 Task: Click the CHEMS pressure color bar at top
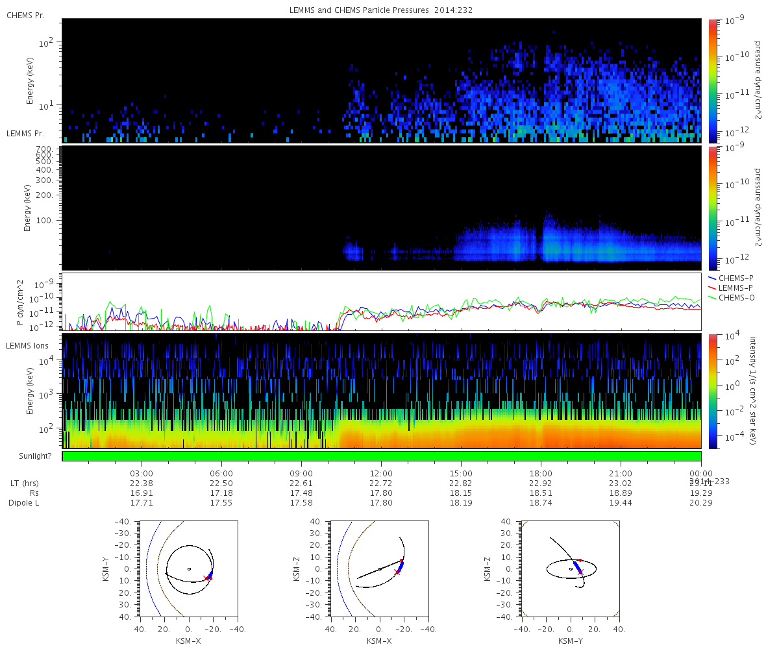[x=712, y=80]
